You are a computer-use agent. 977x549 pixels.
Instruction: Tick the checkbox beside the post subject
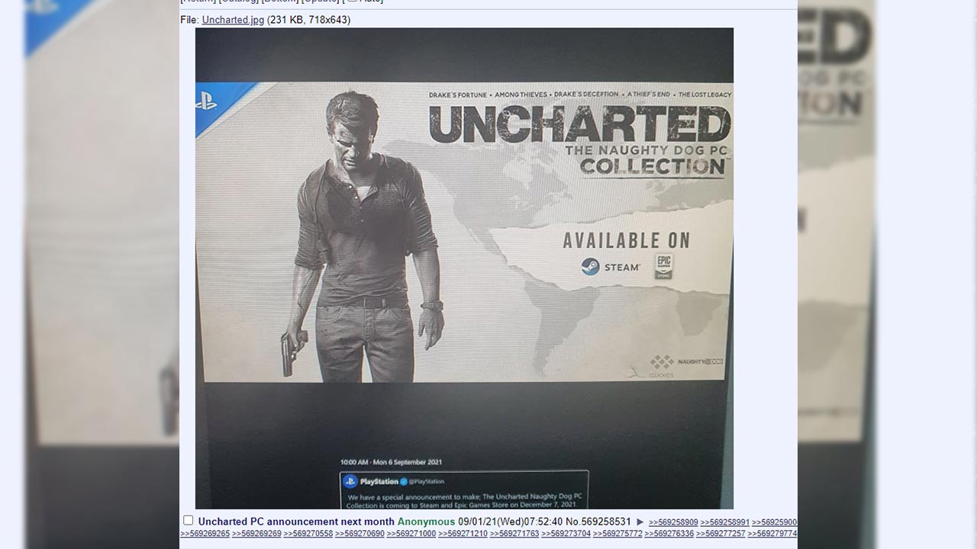coord(189,521)
